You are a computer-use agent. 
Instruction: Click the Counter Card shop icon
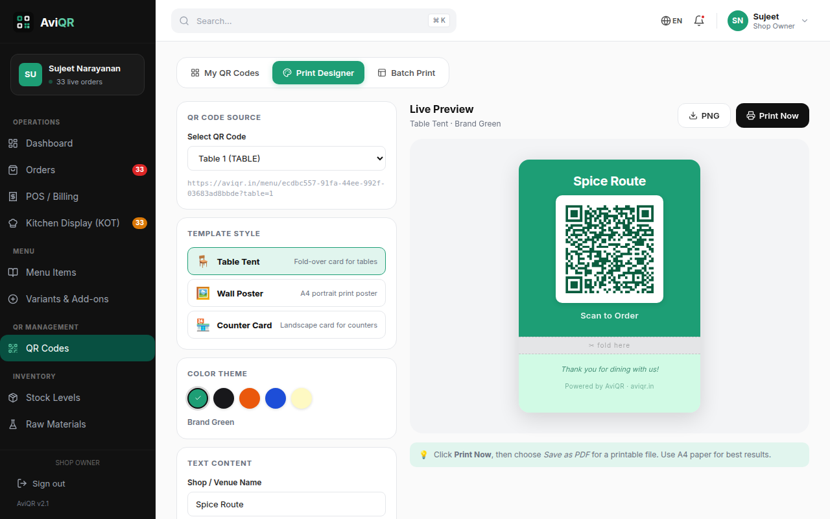203,325
